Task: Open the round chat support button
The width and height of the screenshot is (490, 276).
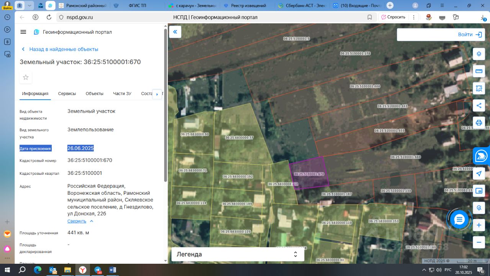Action: coord(459,220)
